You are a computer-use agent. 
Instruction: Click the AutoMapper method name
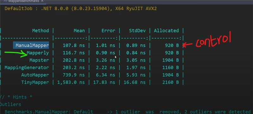(35, 75)
